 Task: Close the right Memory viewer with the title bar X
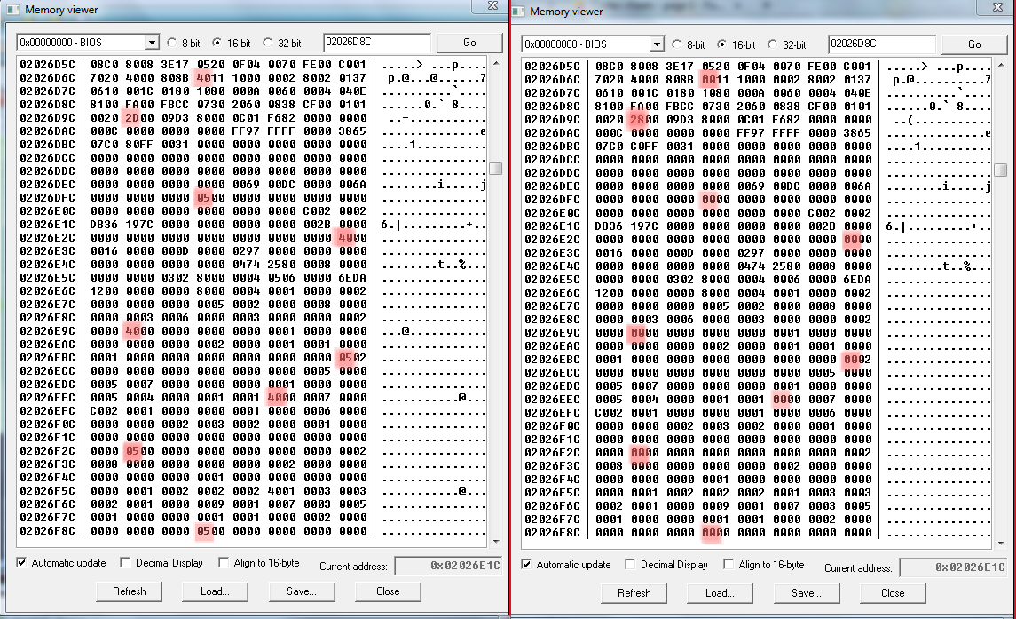click(998, 7)
